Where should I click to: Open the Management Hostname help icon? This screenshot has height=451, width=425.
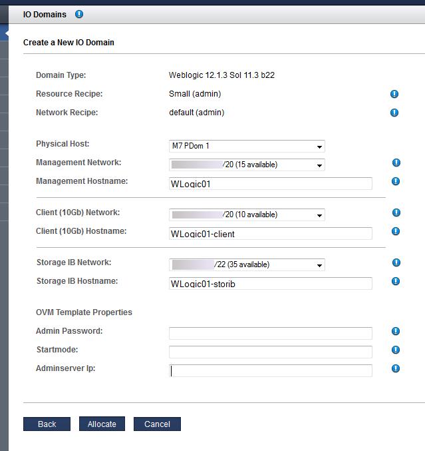tap(396, 181)
